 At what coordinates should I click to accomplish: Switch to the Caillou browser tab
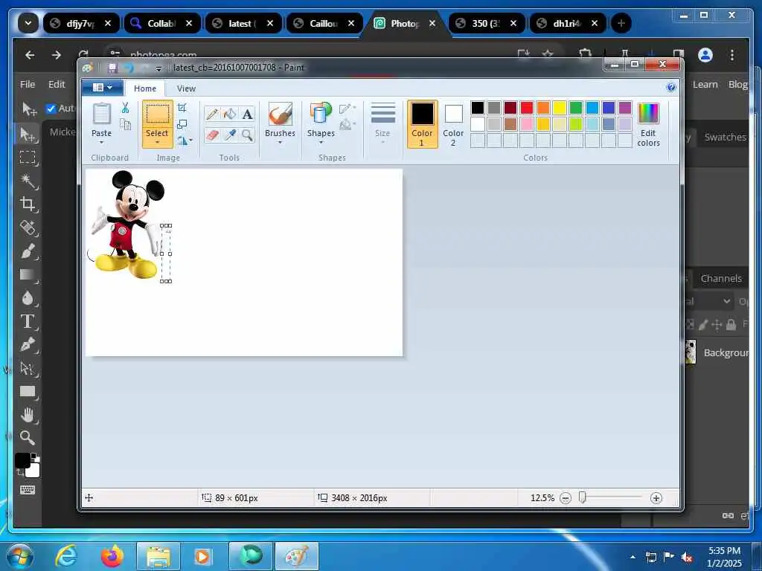tap(324, 23)
